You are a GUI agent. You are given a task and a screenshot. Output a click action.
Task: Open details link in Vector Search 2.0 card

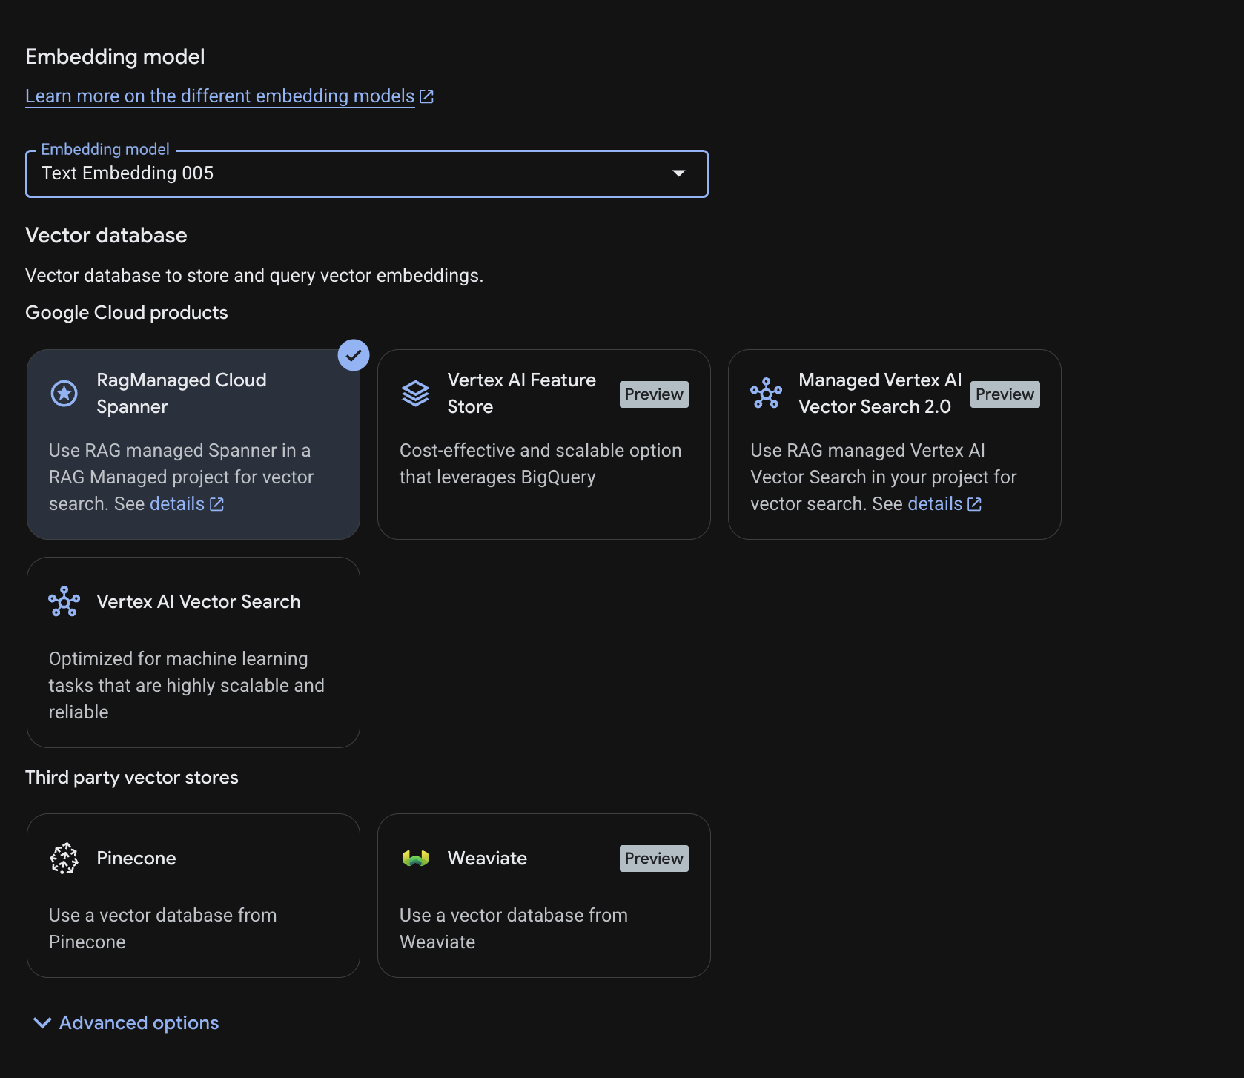[935, 504]
